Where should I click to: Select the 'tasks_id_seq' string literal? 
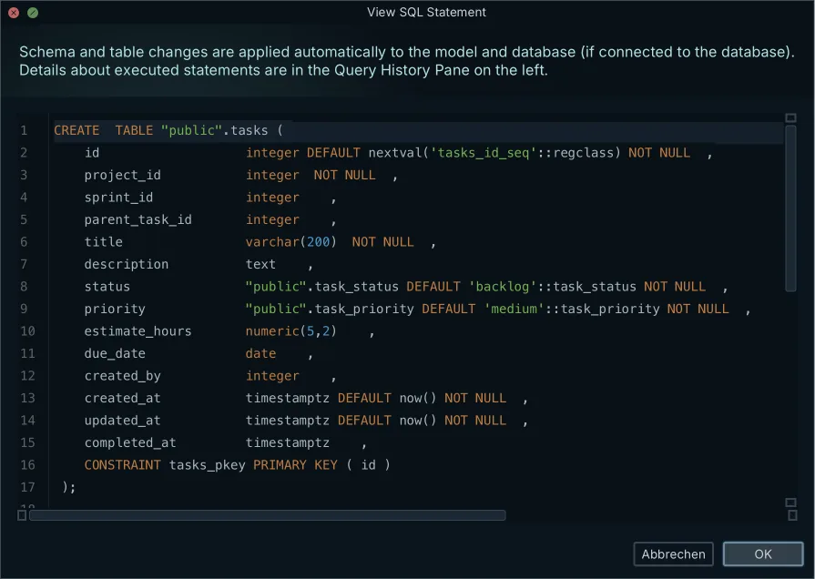click(x=483, y=153)
